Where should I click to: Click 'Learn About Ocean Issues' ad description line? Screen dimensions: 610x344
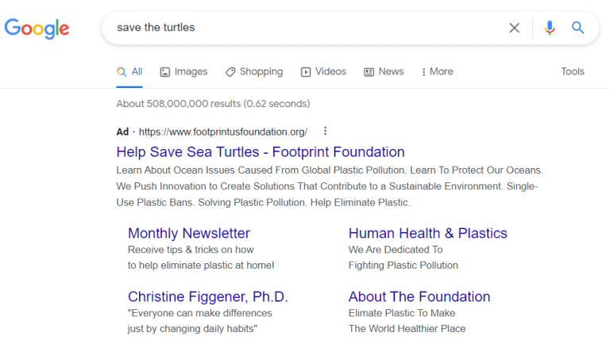(x=330, y=170)
